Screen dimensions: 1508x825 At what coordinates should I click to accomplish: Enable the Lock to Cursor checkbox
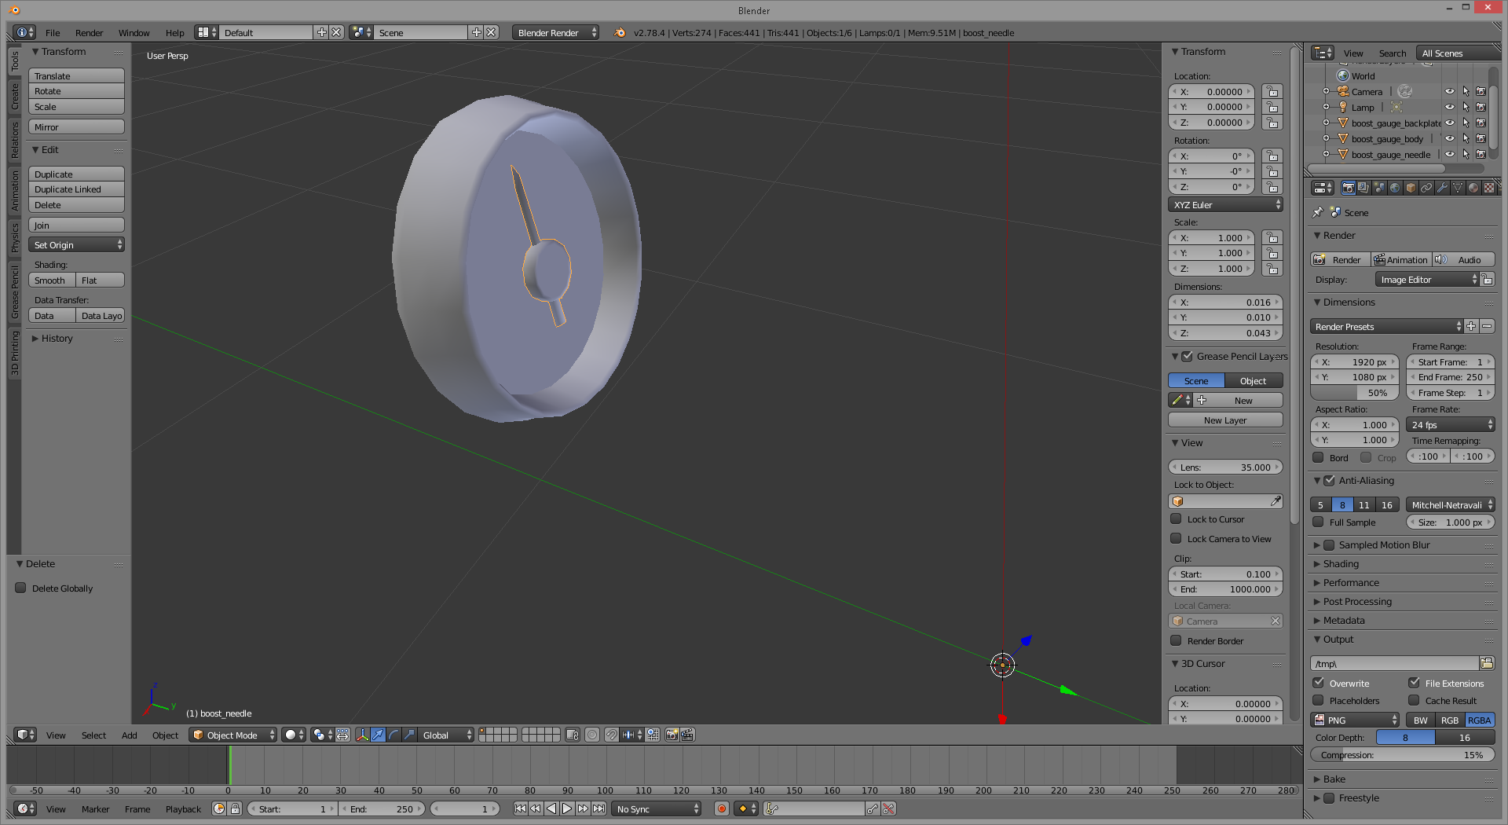1176,519
